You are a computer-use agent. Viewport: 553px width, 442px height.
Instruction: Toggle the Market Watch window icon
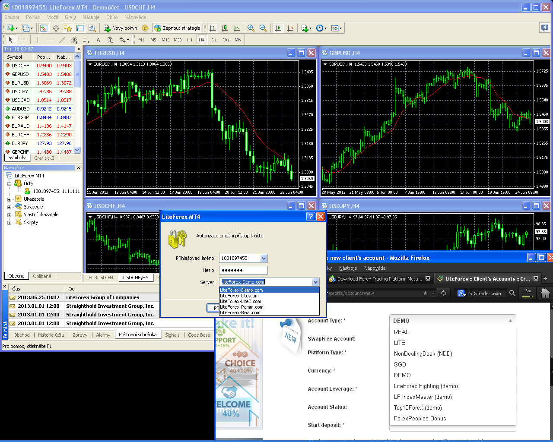click(x=44, y=28)
